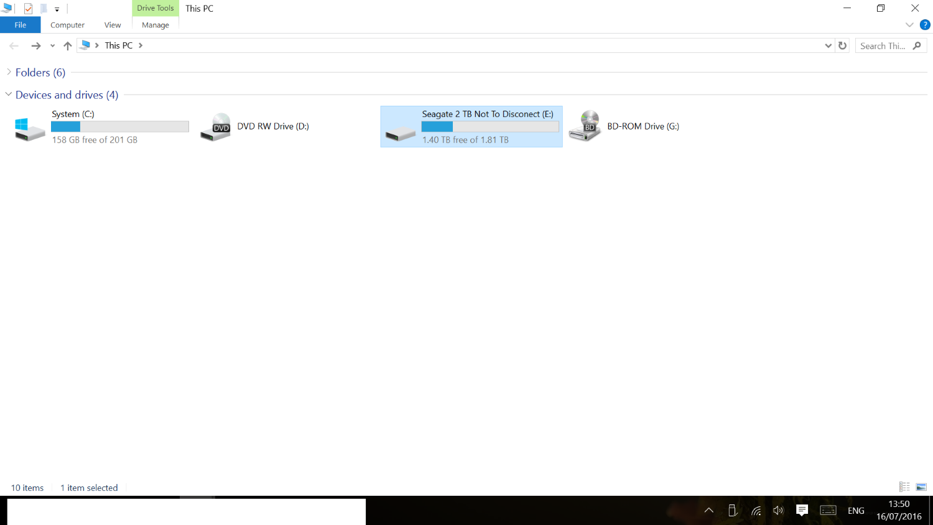This screenshot has width=933, height=525.
Task: Select the System (C:) drive icon
Action: click(29, 129)
